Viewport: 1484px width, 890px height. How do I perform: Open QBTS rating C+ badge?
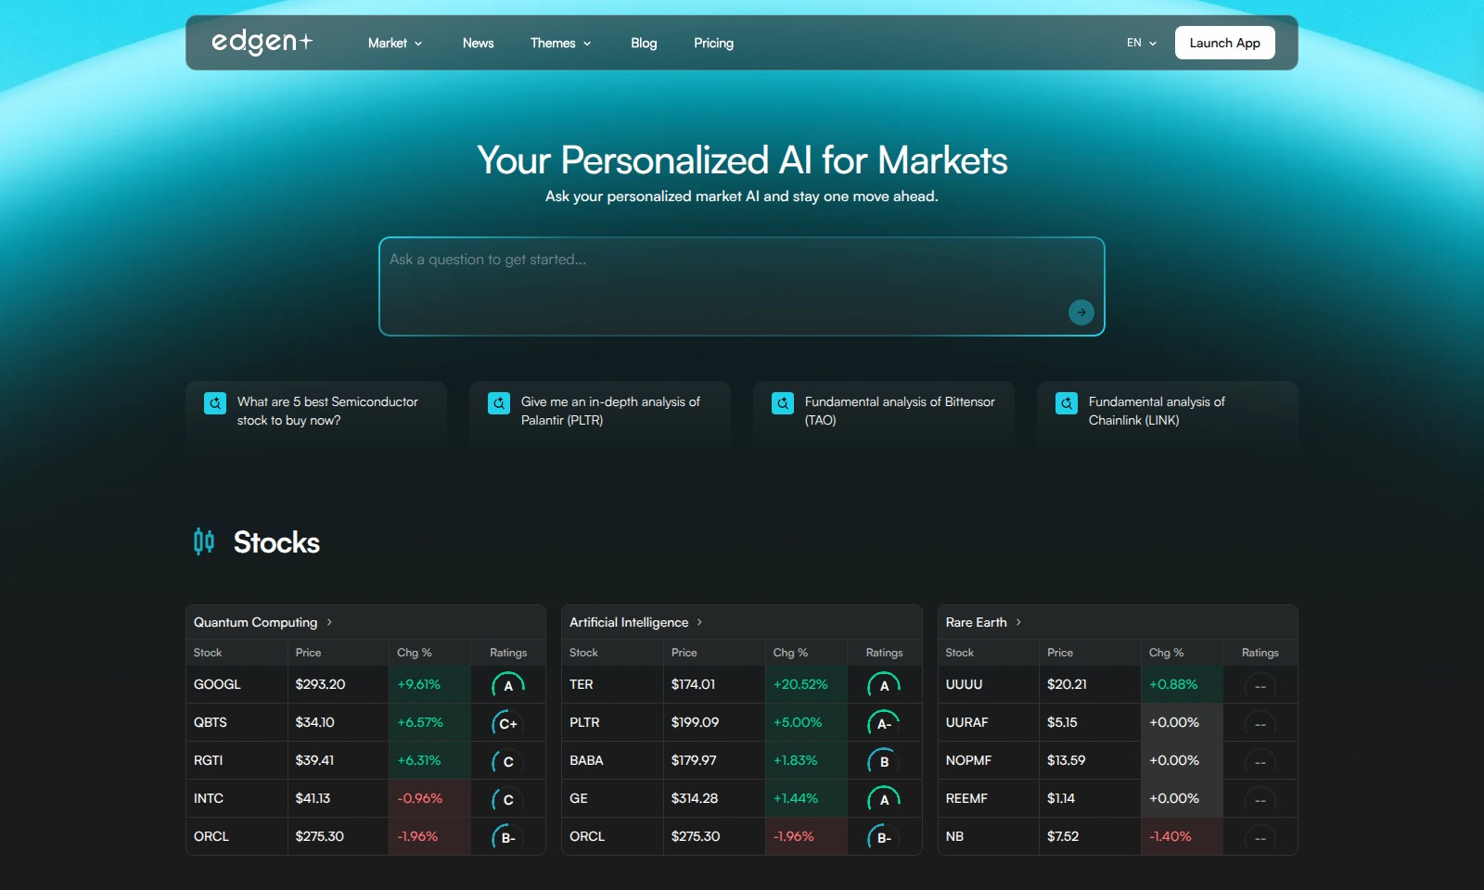click(x=508, y=724)
